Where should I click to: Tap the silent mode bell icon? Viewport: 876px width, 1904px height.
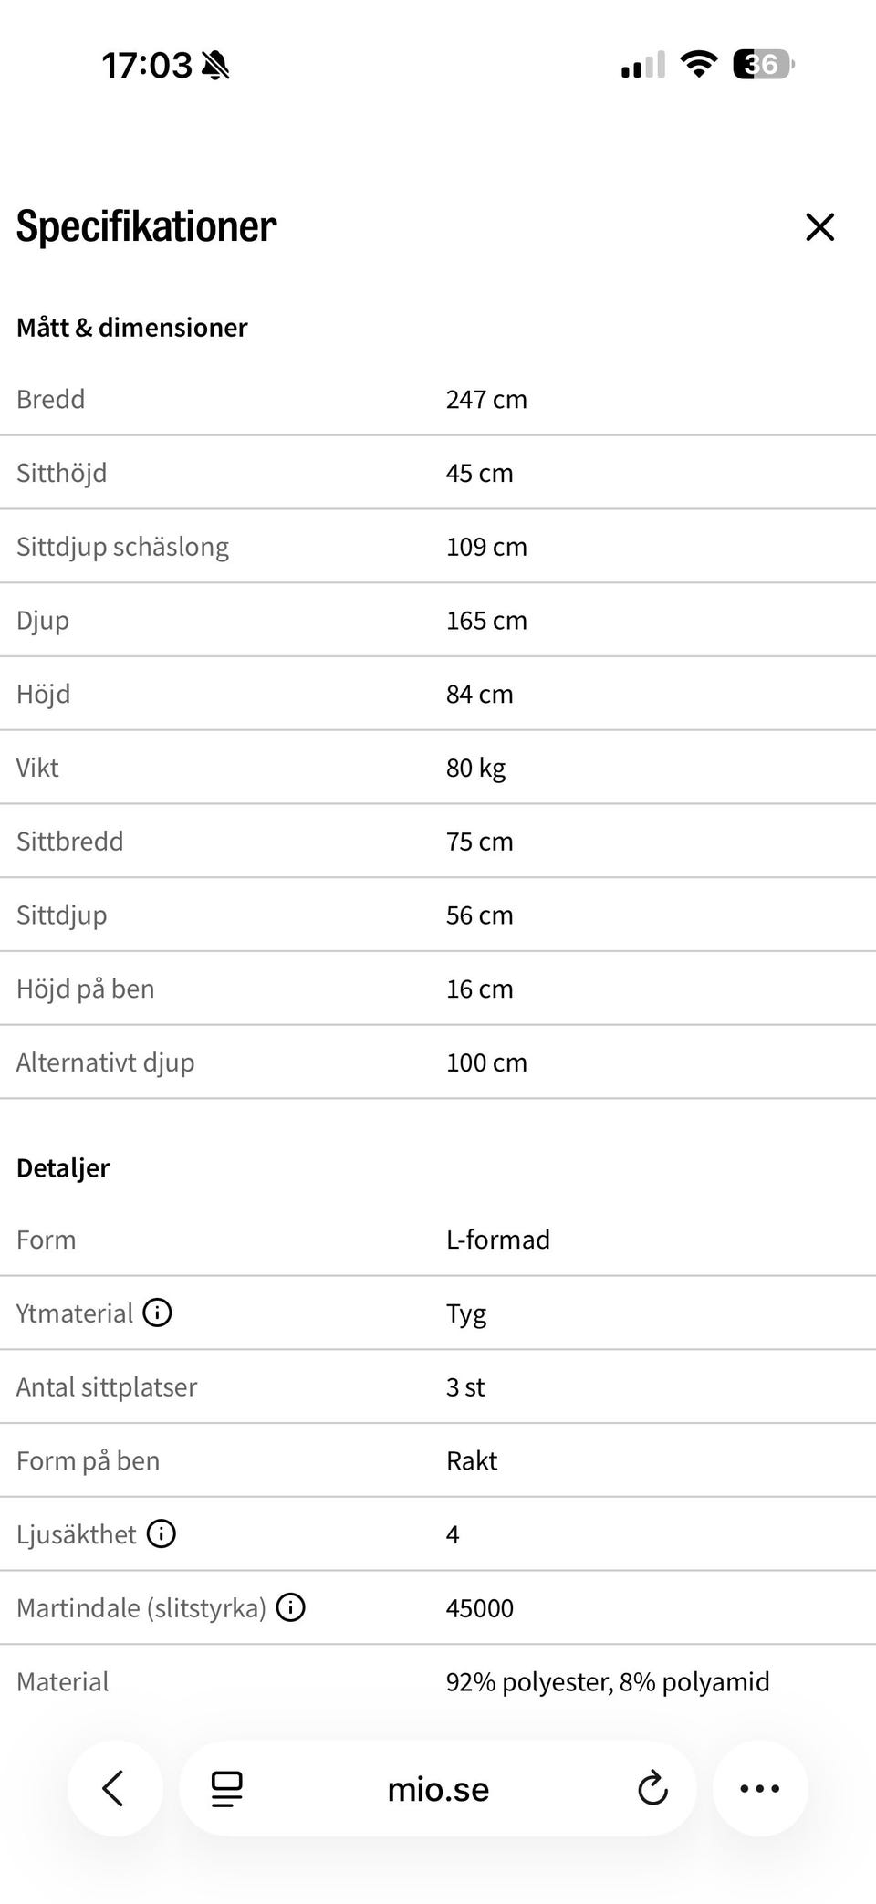(x=215, y=65)
